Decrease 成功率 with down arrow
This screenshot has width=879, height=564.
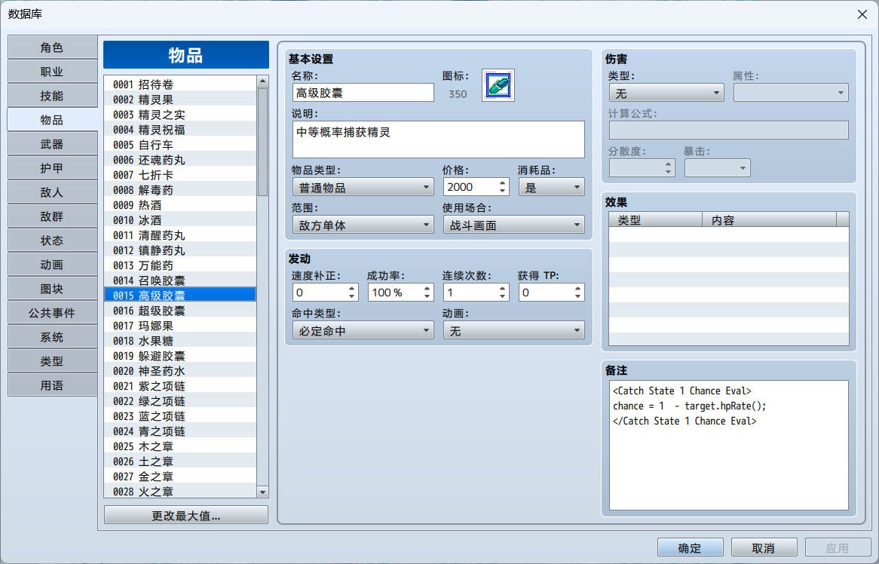pos(427,296)
